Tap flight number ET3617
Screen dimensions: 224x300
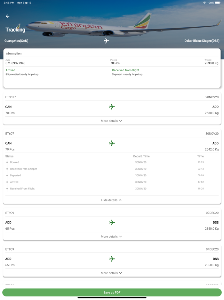point(11,97)
